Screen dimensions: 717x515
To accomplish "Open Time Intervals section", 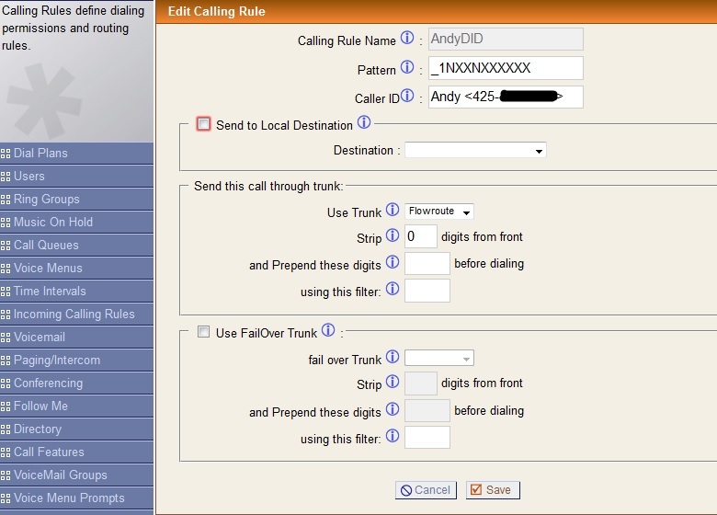I will [77, 291].
